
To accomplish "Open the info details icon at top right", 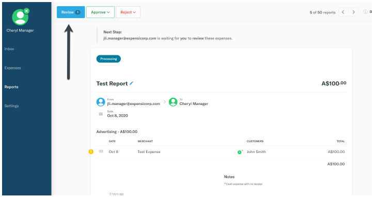I will [365, 12].
